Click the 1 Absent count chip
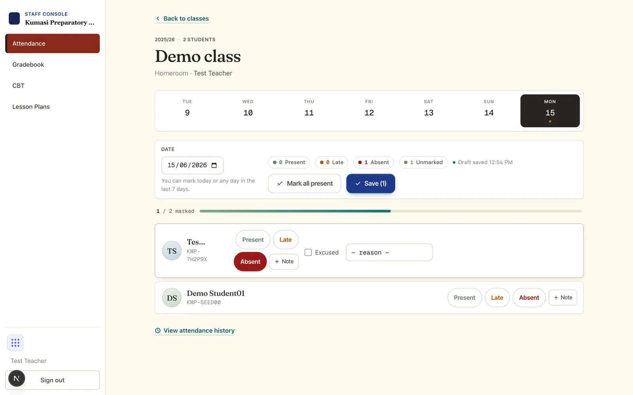The image size is (633, 395). tap(373, 162)
